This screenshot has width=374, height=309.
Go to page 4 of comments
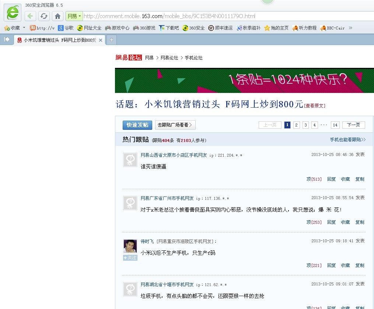tap(315, 125)
